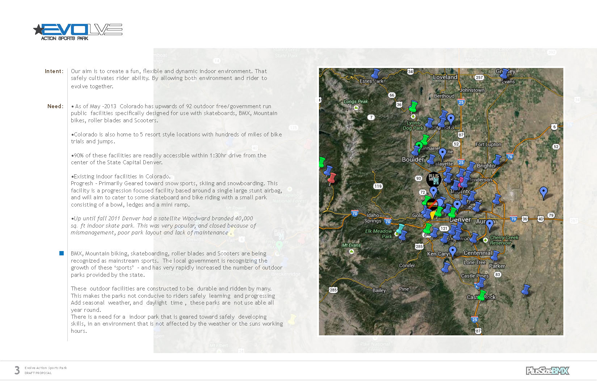Viewport: 597px width, 386px height.
Task: Click the blue pushpin near Greeley
Action: pos(504,73)
